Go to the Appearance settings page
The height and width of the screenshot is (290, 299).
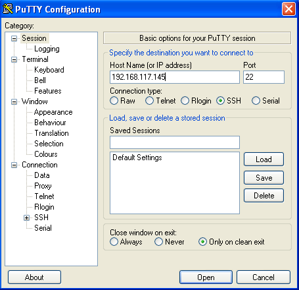53,112
